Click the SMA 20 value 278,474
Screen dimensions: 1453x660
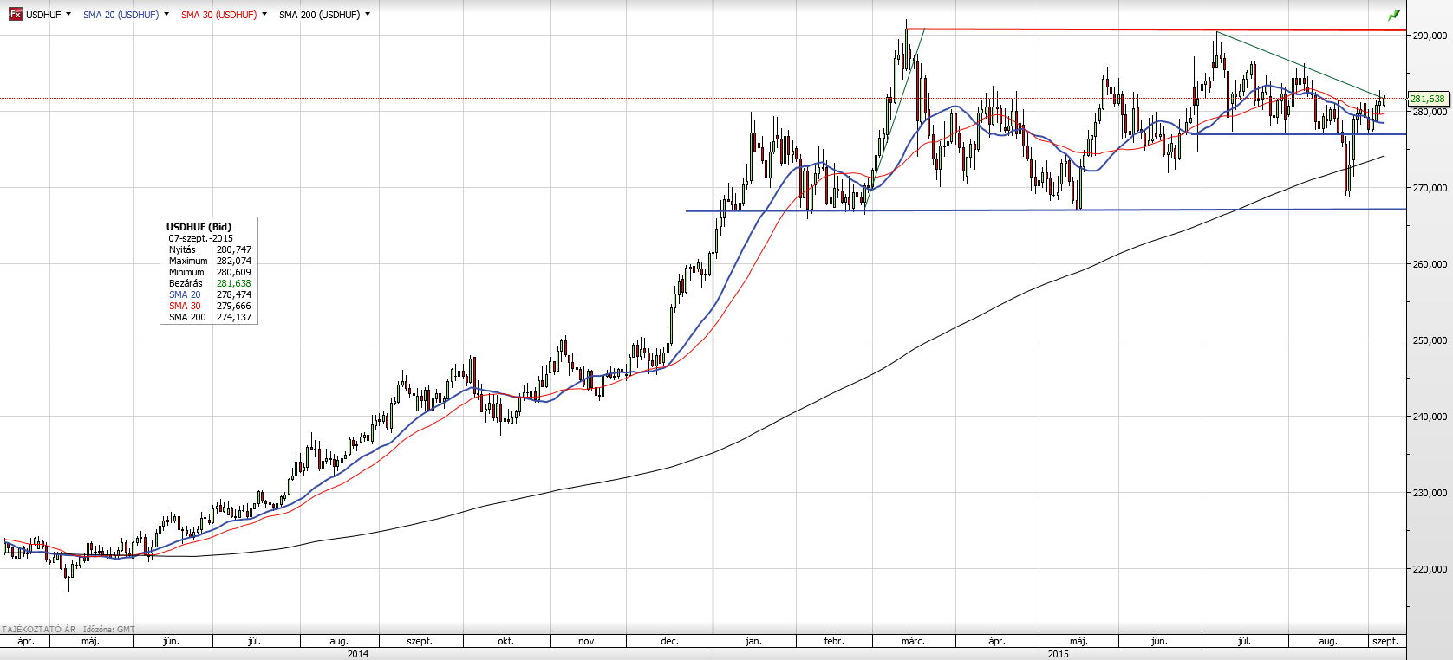tap(234, 294)
